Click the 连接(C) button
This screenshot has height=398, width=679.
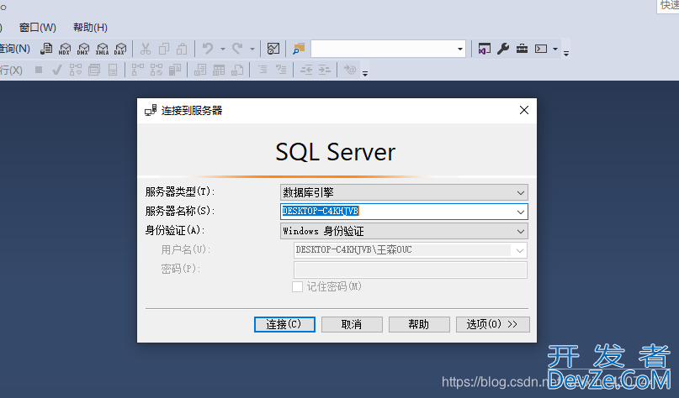(x=284, y=324)
